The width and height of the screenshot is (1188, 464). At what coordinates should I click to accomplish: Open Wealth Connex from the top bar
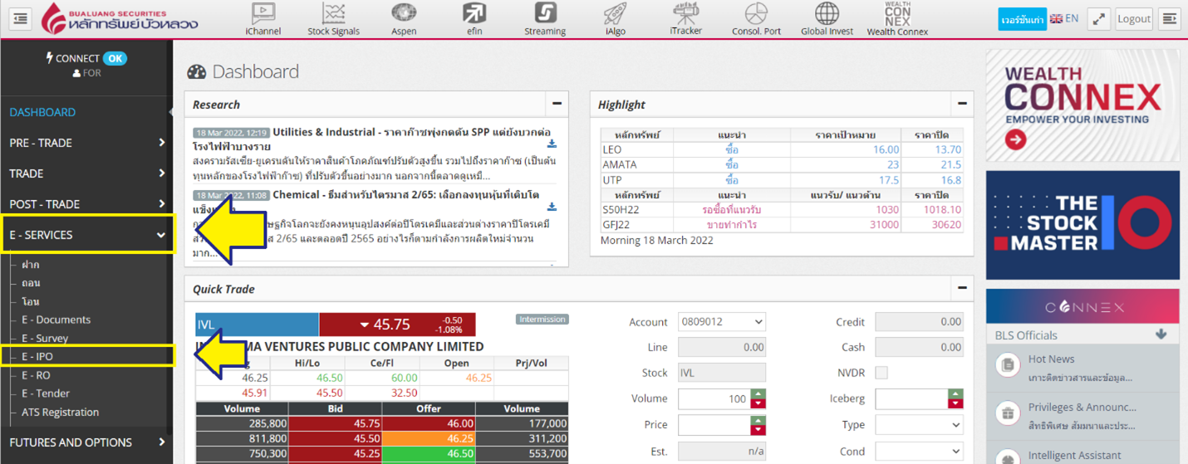897,19
